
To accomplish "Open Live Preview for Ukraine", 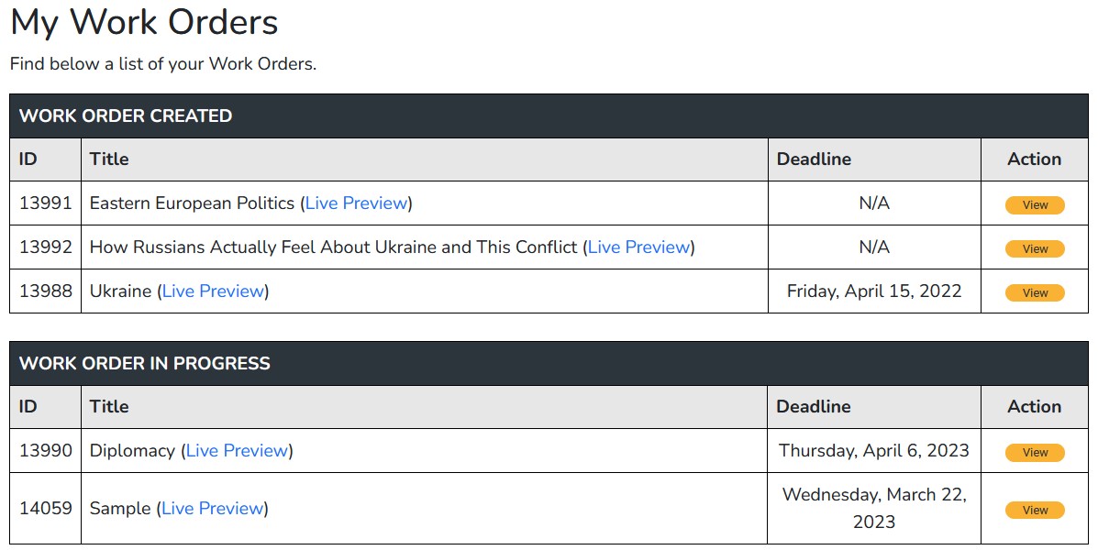I will (x=213, y=291).
